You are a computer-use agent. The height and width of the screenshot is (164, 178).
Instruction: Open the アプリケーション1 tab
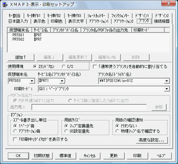click(x=99, y=21)
